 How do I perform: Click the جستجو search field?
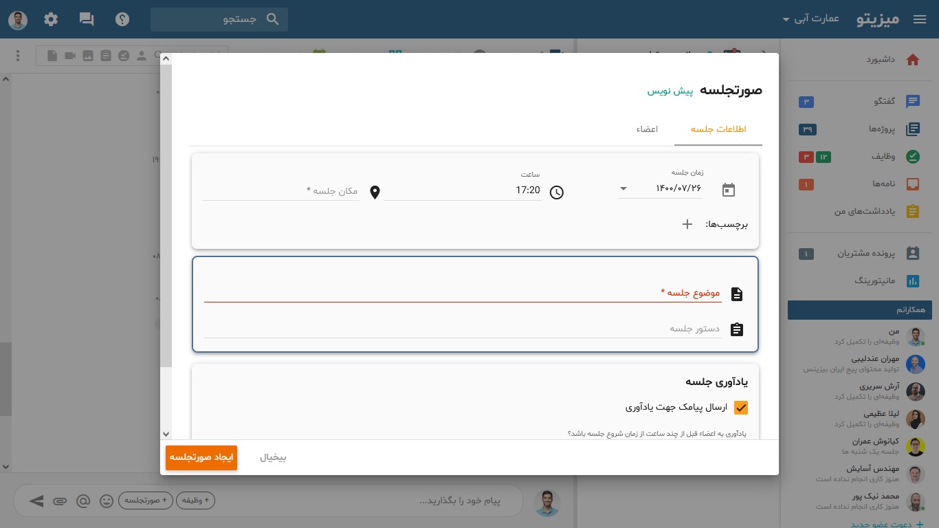(219, 19)
